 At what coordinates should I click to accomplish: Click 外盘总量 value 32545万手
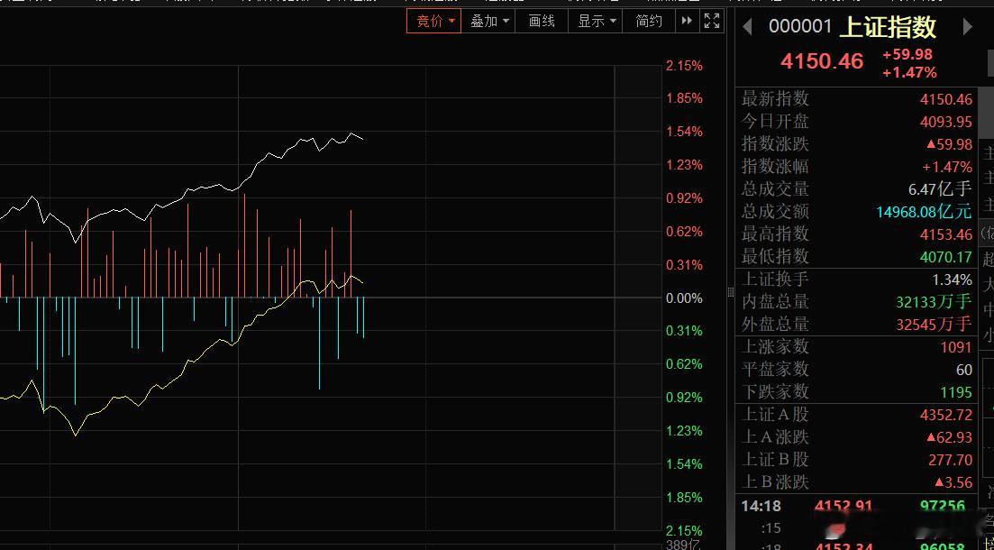[934, 325]
